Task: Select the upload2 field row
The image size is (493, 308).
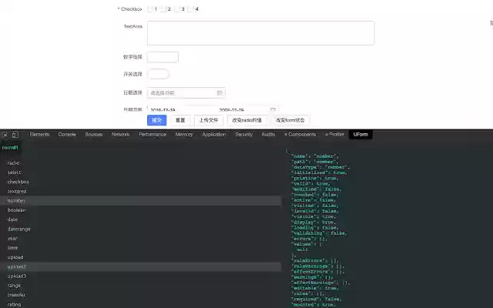Action: pos(140,266)
